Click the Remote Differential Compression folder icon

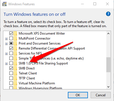point(15,48)
